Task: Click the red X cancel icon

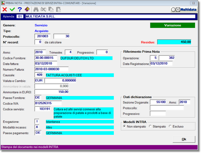Action: (x=5, y=9)
